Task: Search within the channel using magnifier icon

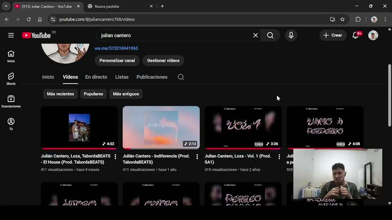Action: click(181, 77)
